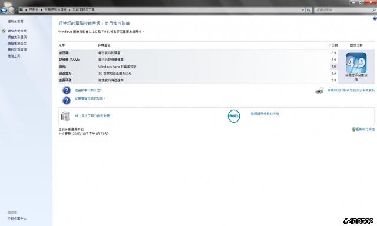Viewport: 377px width, 226px height.
Task: Click the 遊戲圖形 row label
Action: click(65, 74)
